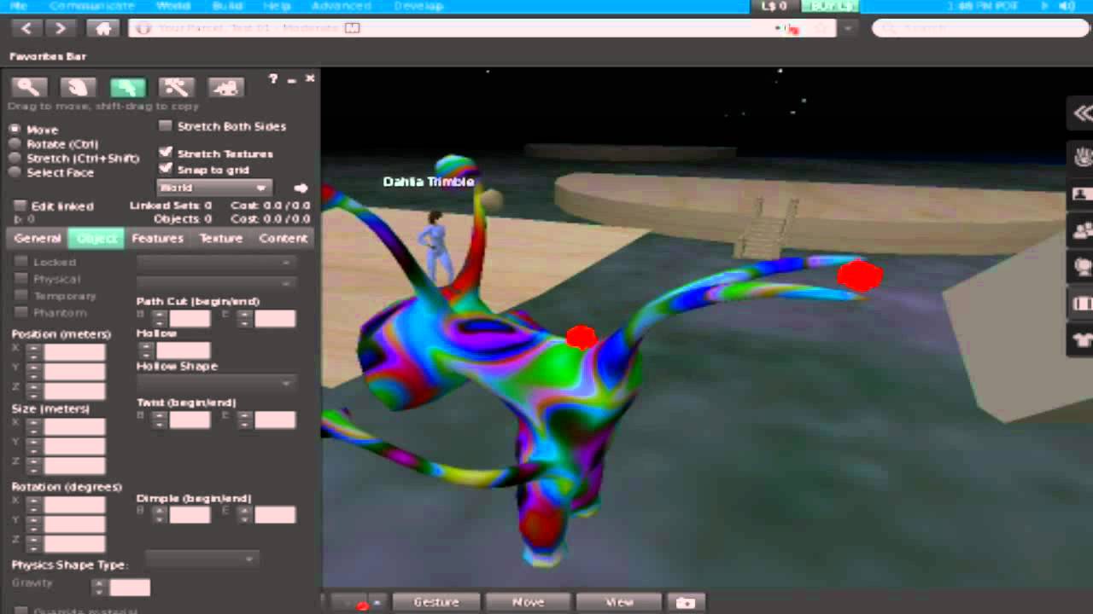Open the hand icon sidebar tab
Screen dimensions: 1093x614
click(1082, 157)
